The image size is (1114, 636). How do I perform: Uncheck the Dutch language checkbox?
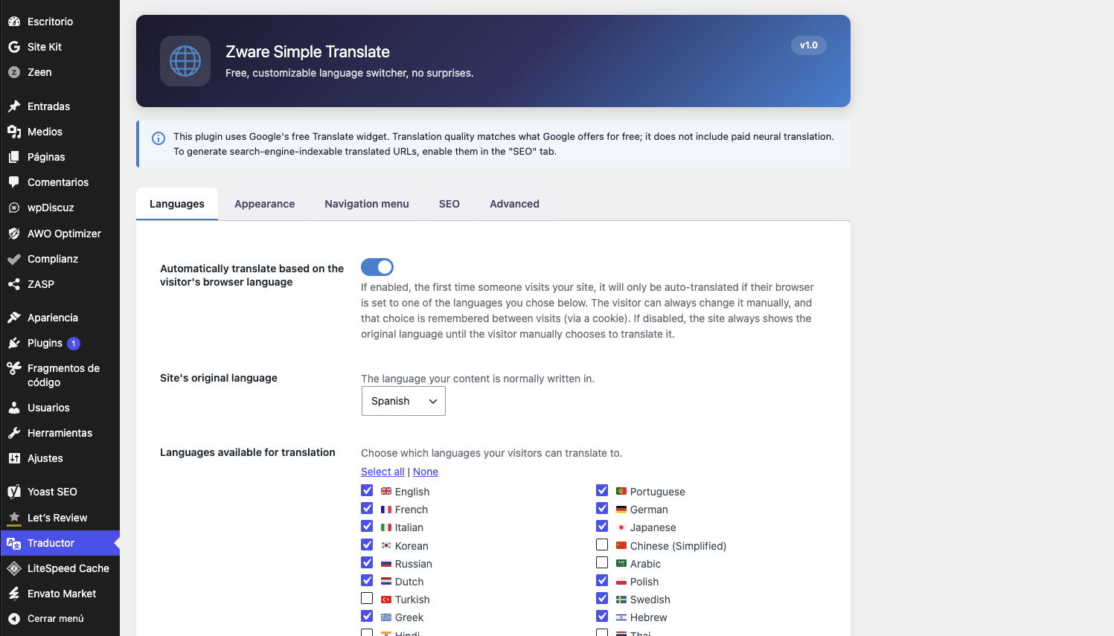pos(367,580)
